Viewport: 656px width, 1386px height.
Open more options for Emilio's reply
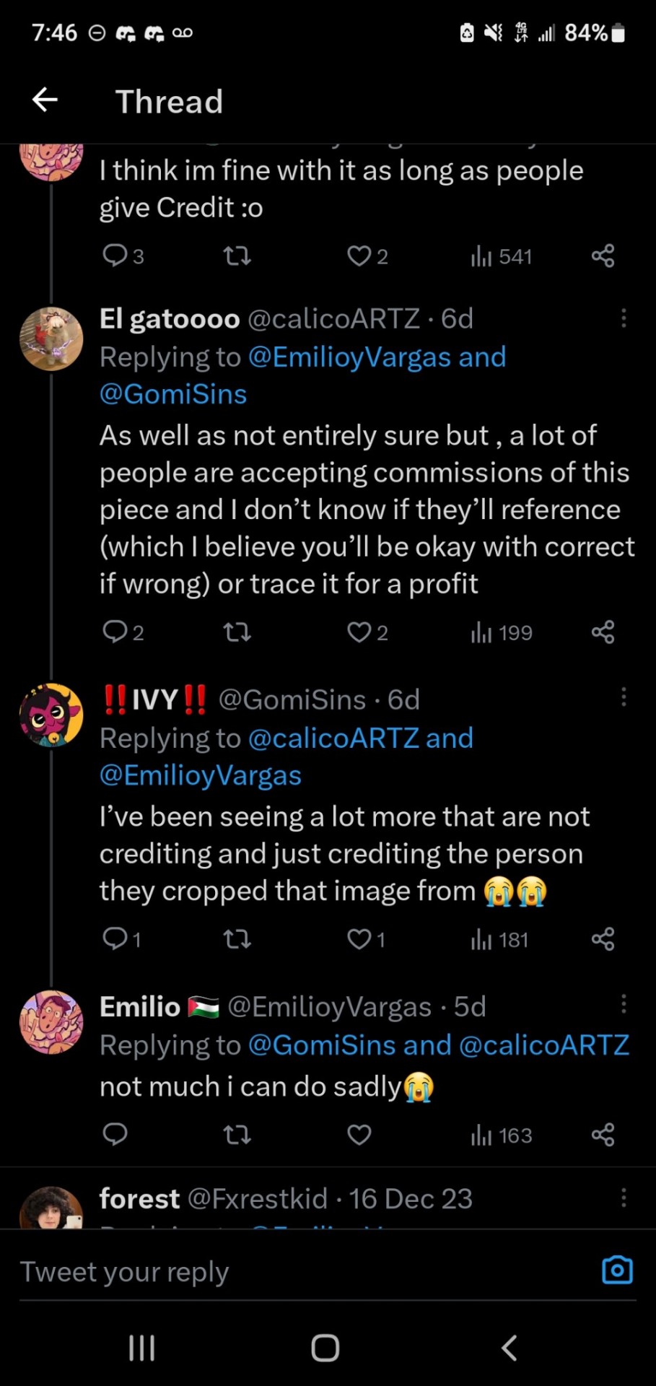click(624, 1004)
